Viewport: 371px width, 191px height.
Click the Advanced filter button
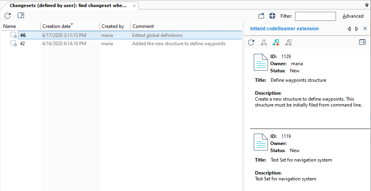pyautogui.click(x=353, y=16)
